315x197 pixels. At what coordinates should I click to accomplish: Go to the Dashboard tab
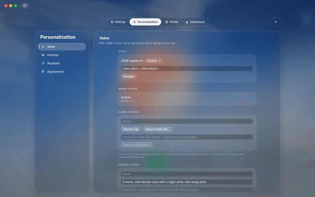click(195, 22)
